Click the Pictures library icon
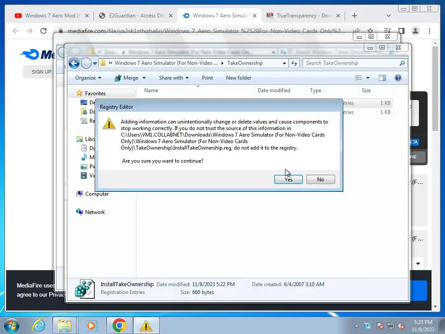Viewport: 445px width, 334px height. [x=84, y=167]
